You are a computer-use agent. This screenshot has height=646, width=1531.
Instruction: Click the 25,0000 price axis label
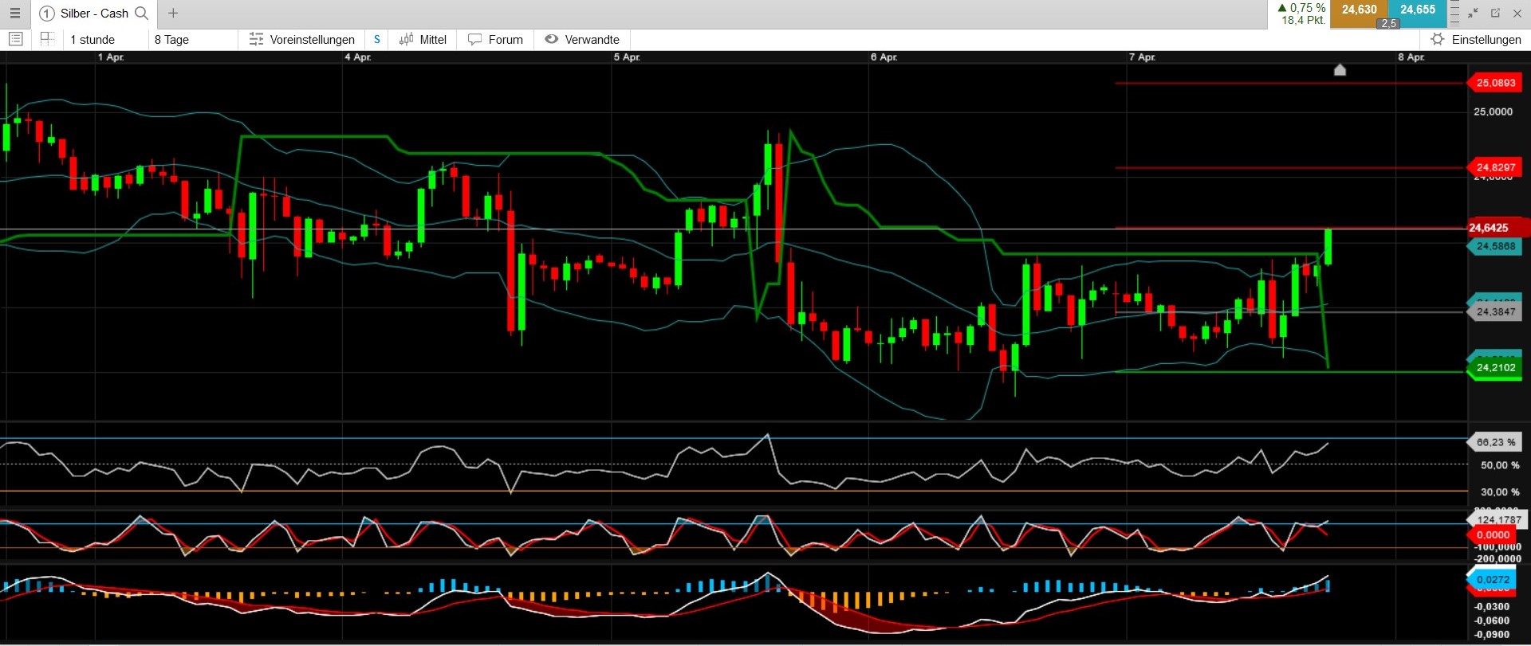click(1493, 112)
